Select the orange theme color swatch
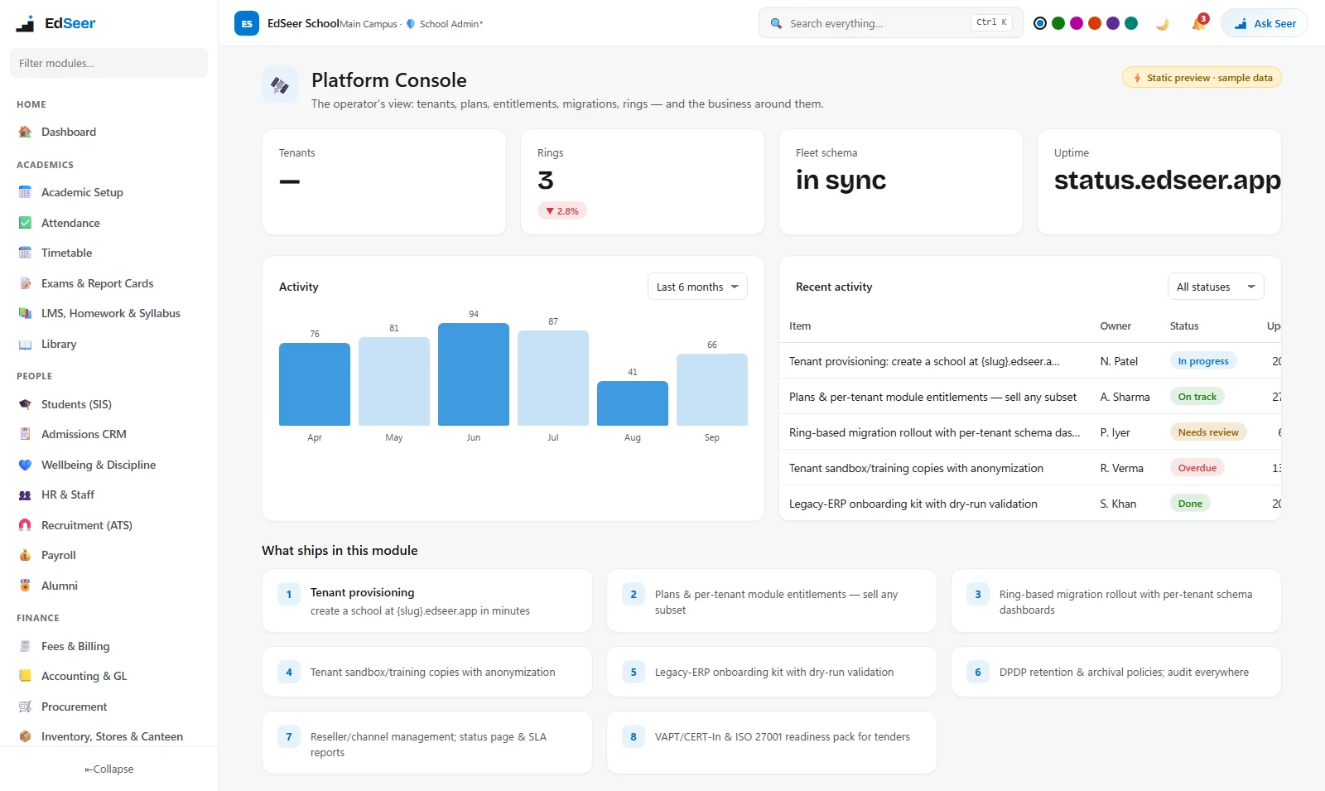Viewport: 1325px width, 791px height. click(x=1095, y=23)
